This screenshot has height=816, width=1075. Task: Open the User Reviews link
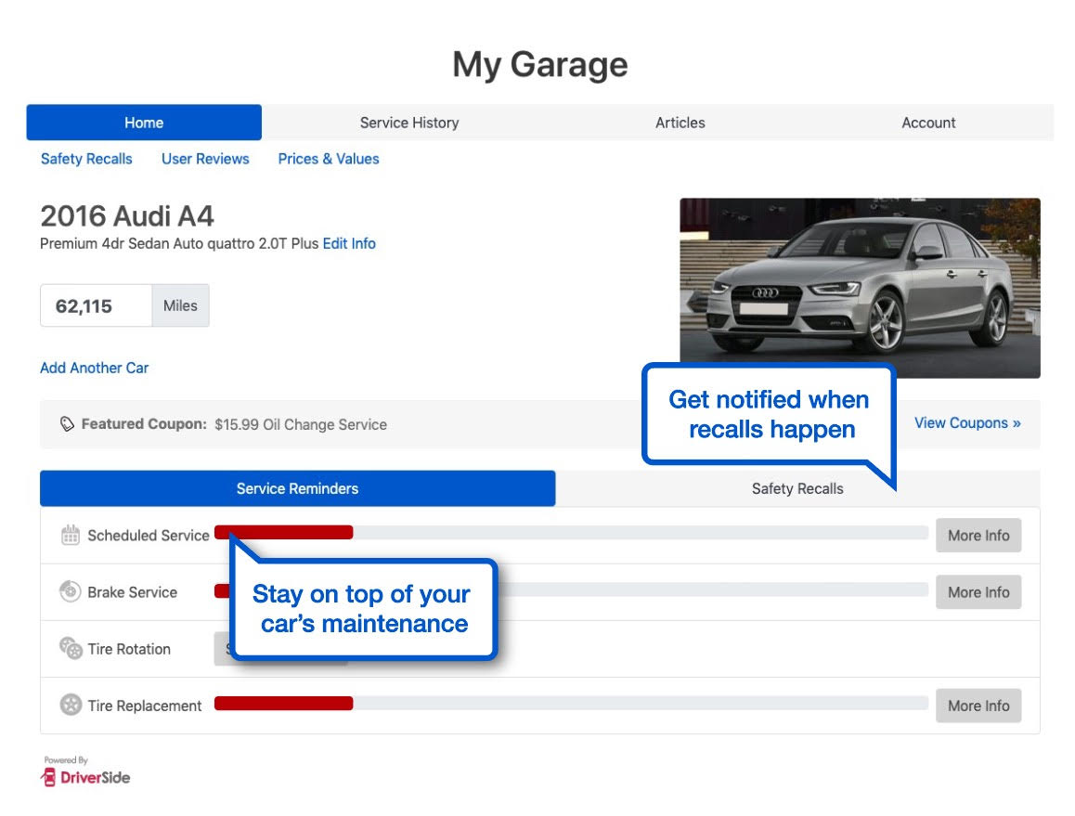click(x=205, y=159)
